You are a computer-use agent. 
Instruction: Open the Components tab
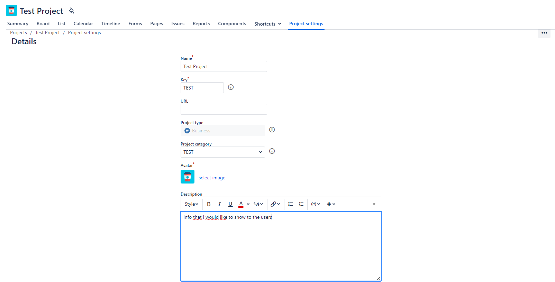point(232,23)
